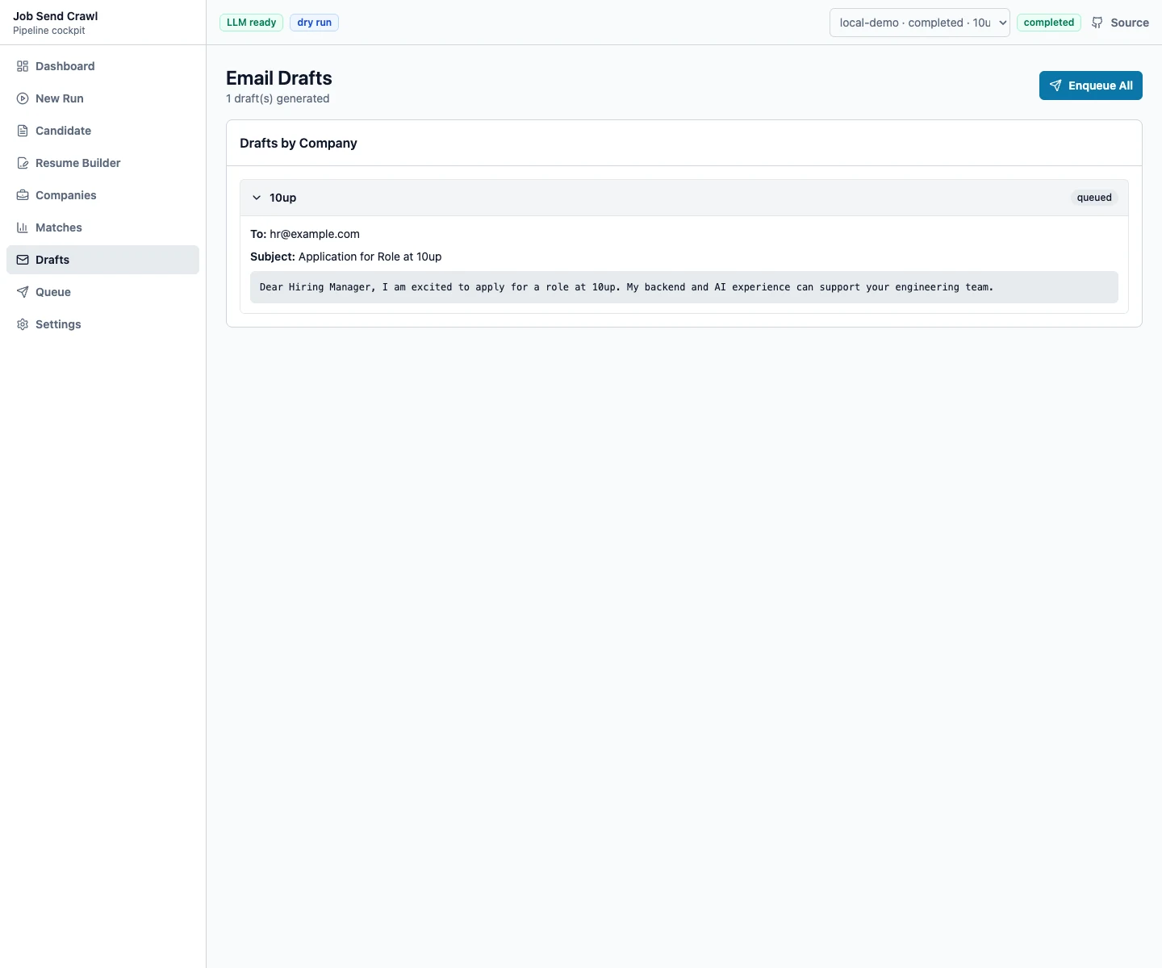1162x968 pixels.
Task: Select the Drafts sidebar item
Action: (102, 260)
